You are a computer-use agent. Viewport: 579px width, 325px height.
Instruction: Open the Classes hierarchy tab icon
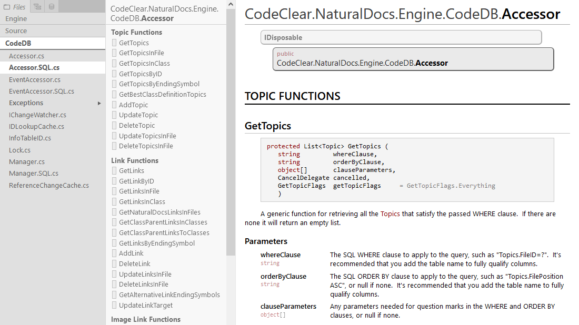37,7
